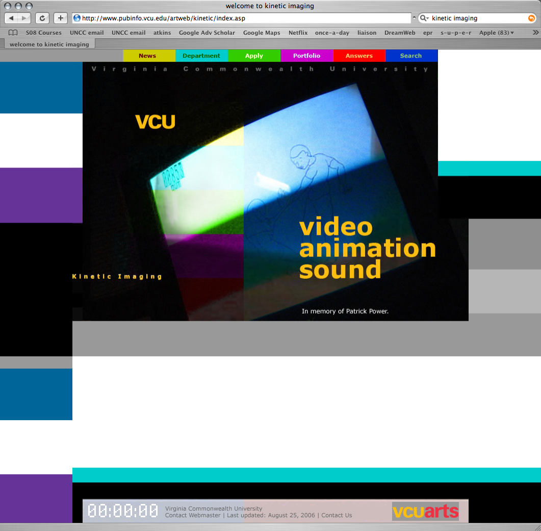Click the browser Forward arrow button

click(x=24, y=18)
